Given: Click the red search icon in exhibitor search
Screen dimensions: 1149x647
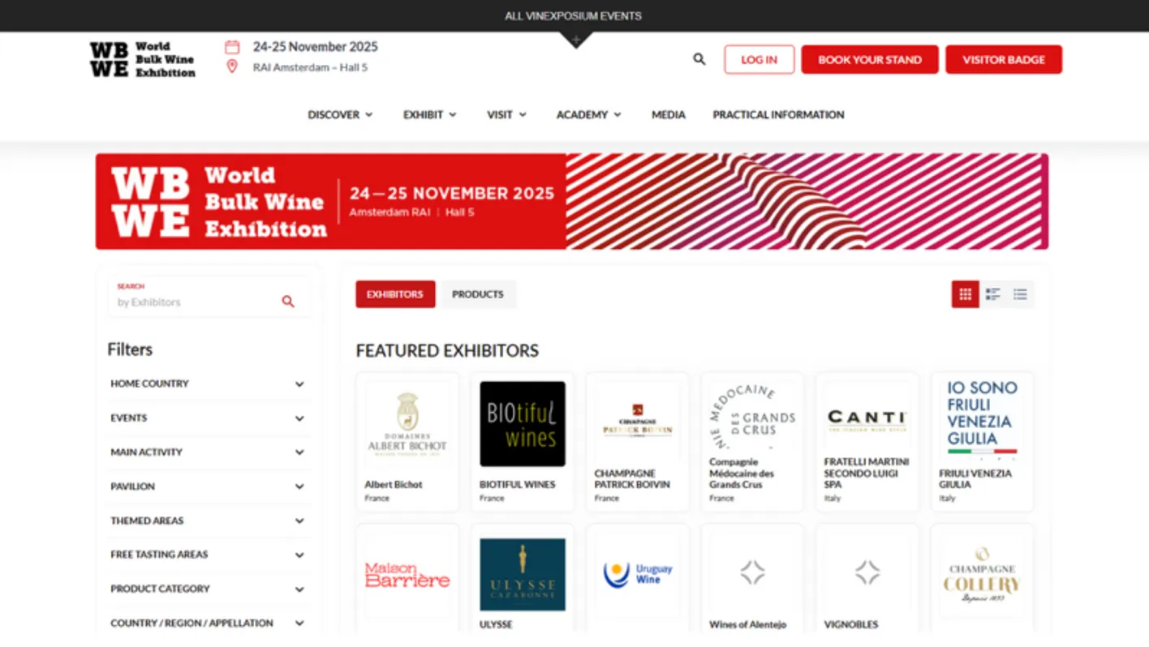Looking at the screenshot, I should (288, 302).
